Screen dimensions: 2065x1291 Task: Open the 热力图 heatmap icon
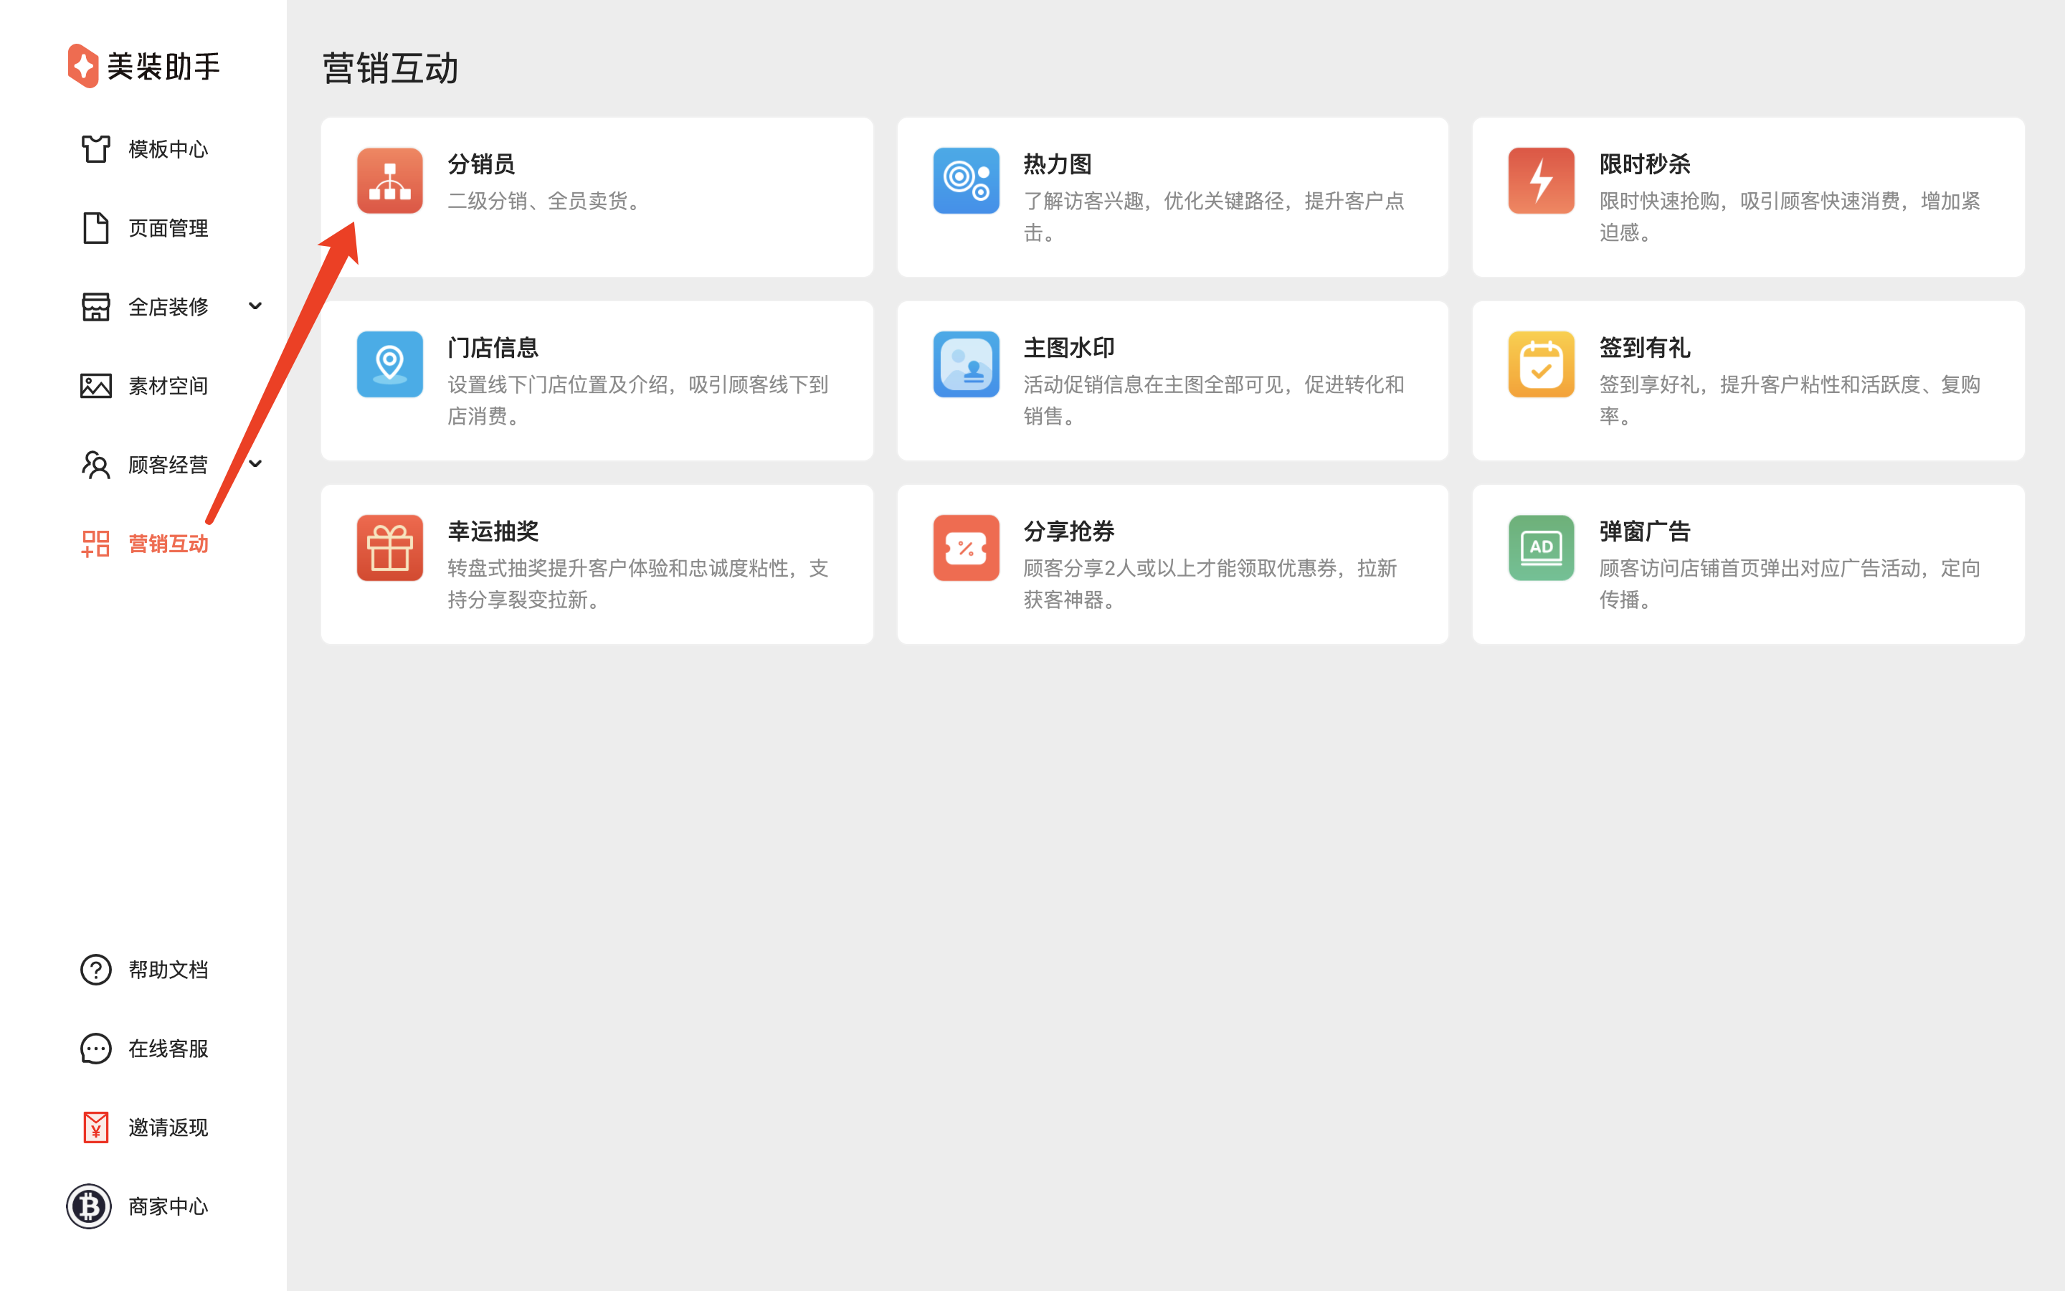click(x=966, y=180)
